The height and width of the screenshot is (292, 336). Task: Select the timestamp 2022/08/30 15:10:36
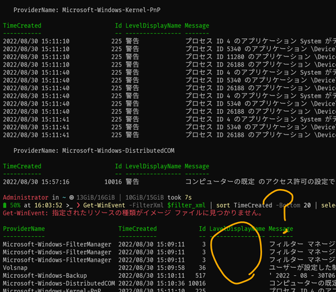coord(151,283)
